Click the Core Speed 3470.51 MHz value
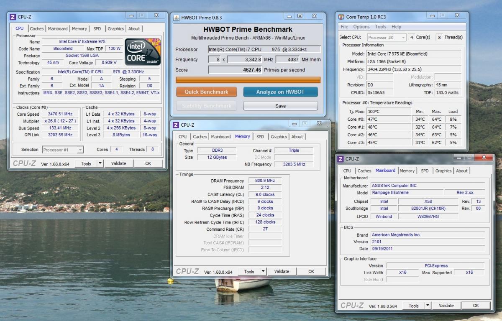This screenshot has height=321, width=502. 60,114
